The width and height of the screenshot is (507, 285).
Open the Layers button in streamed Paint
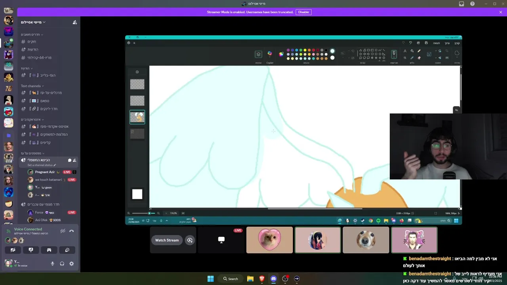click(258, 55)
